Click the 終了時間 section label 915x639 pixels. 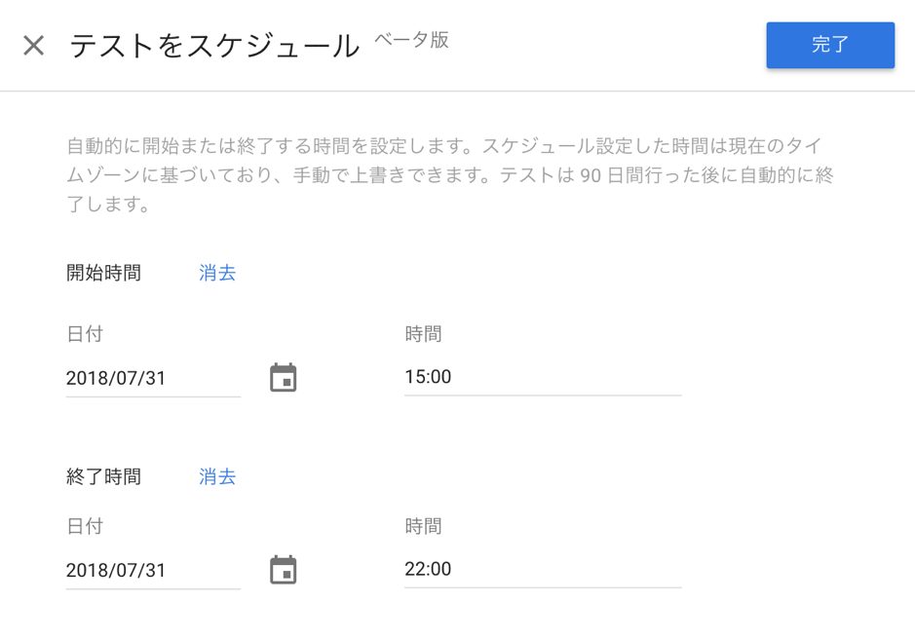pos(103,476)
